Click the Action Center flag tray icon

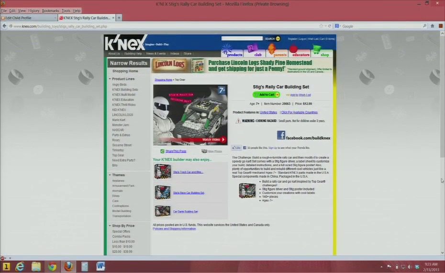click(x=389, y=266)
